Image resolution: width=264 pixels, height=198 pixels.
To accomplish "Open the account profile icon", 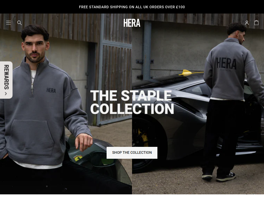I will [247, 23].
